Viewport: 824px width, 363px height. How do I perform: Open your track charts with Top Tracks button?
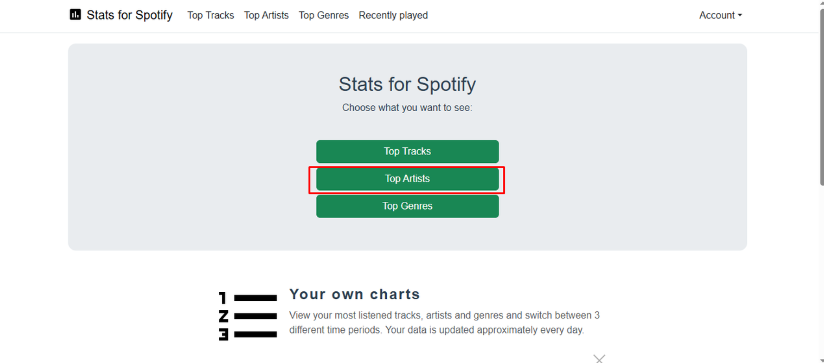pos(407,151)
